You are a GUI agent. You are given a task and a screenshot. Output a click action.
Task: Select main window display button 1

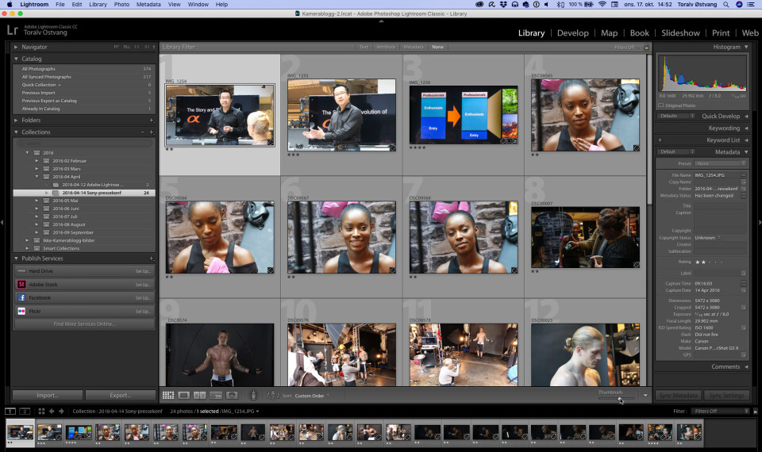[x=10, y=412]
